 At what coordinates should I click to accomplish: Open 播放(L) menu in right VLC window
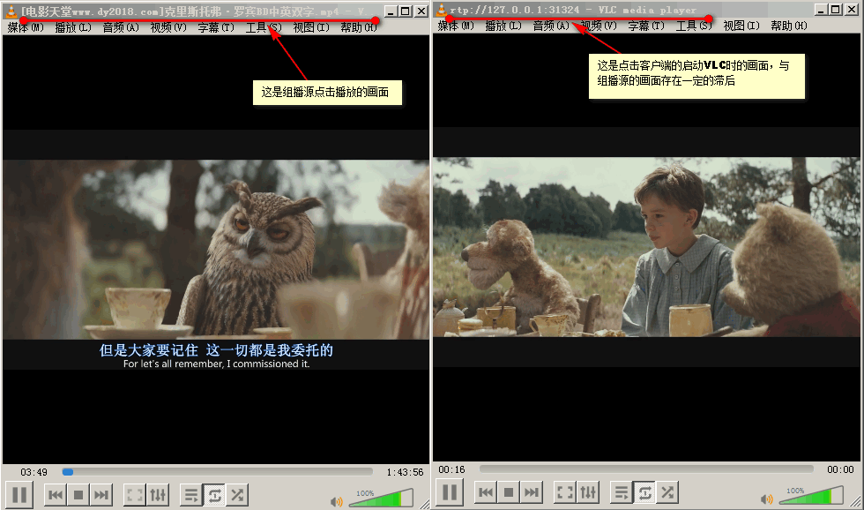[x=503, y=26]
